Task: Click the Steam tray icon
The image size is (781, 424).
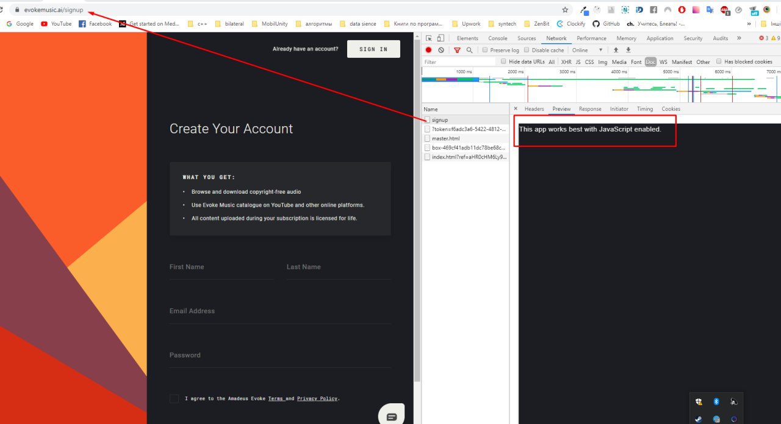Action: 699,419
